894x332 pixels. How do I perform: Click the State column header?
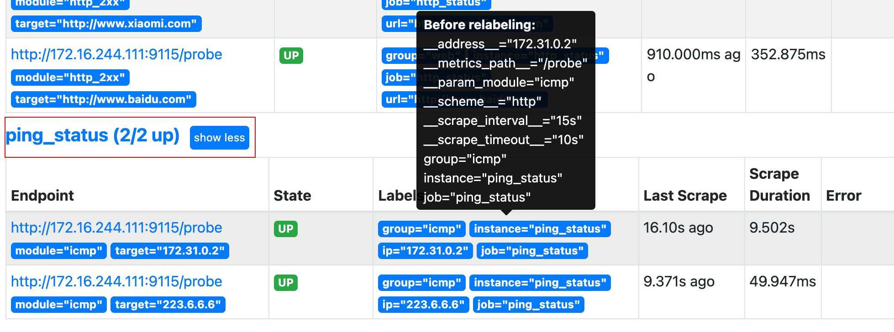tap(292, 196)
